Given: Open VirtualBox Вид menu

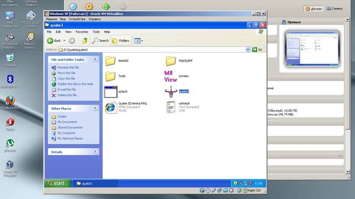Looking at the screenshot, I should click(63, 19).
